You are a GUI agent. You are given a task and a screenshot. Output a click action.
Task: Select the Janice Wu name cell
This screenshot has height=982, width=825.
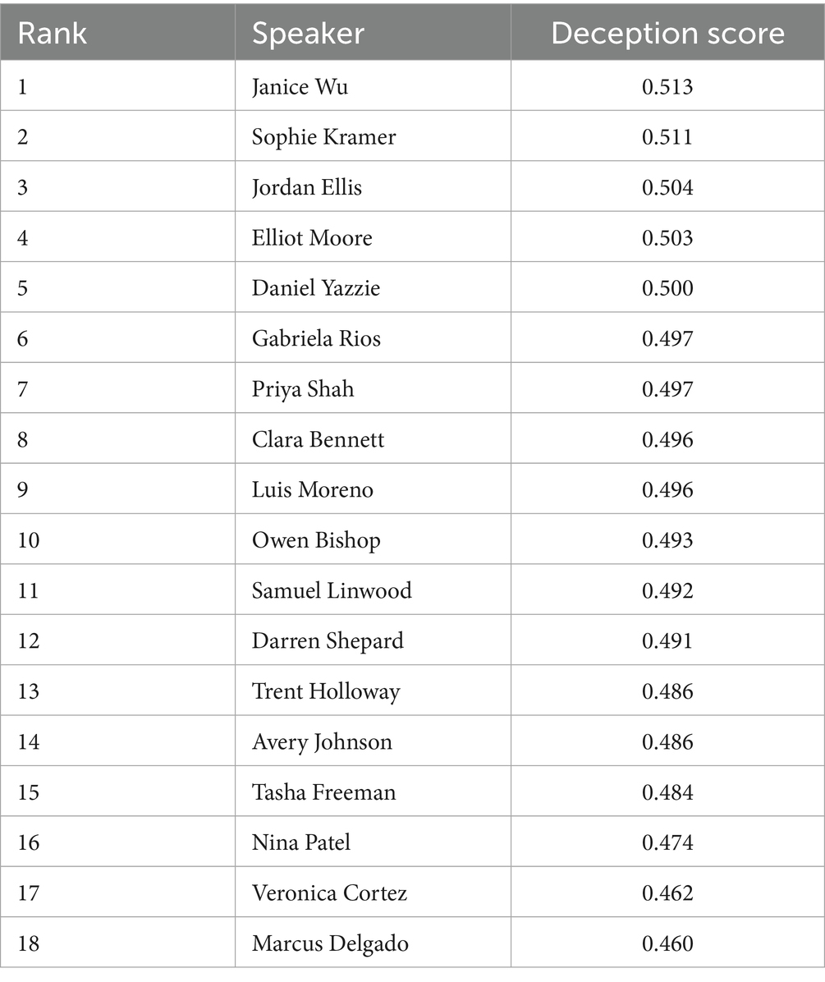(x=300, y=86)
